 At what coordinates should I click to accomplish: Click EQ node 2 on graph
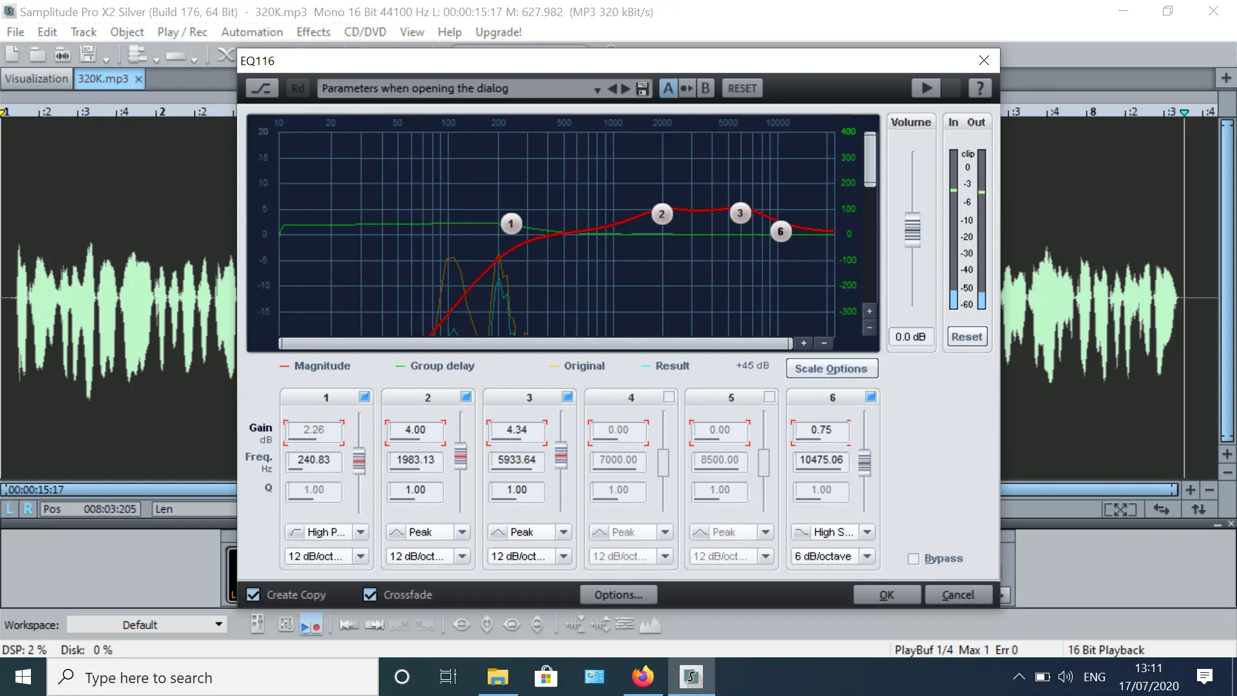pos(662,214)
